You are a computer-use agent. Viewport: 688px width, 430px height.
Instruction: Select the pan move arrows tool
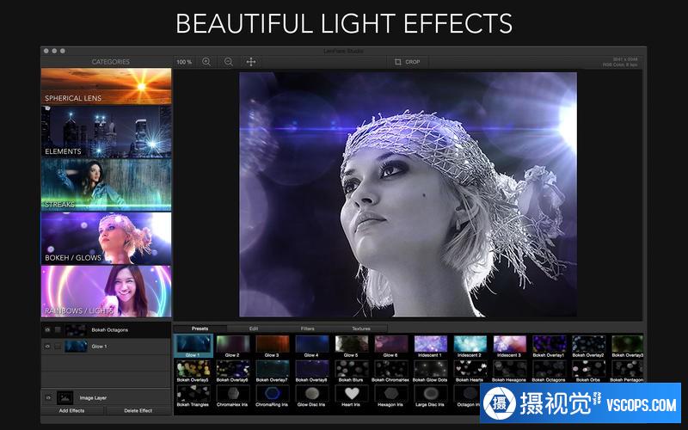click(251, 62)
